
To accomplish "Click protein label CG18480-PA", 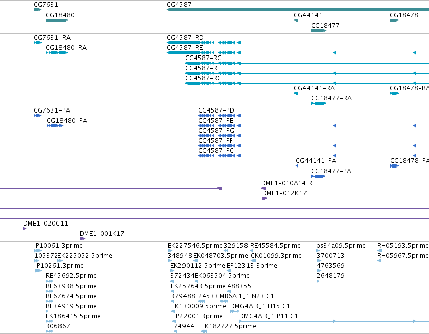I will [67, 121].
